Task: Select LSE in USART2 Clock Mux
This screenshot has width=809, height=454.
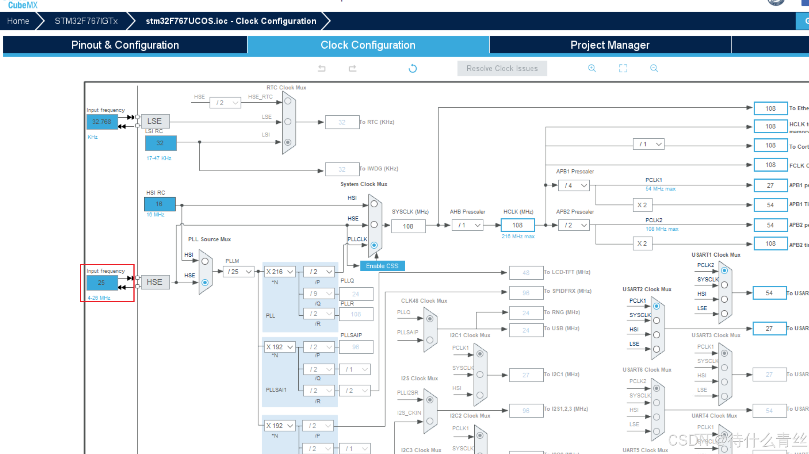Action: tap(656, 349)
